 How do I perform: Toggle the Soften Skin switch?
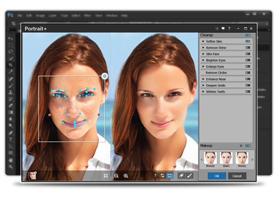(x=248, y=41)
